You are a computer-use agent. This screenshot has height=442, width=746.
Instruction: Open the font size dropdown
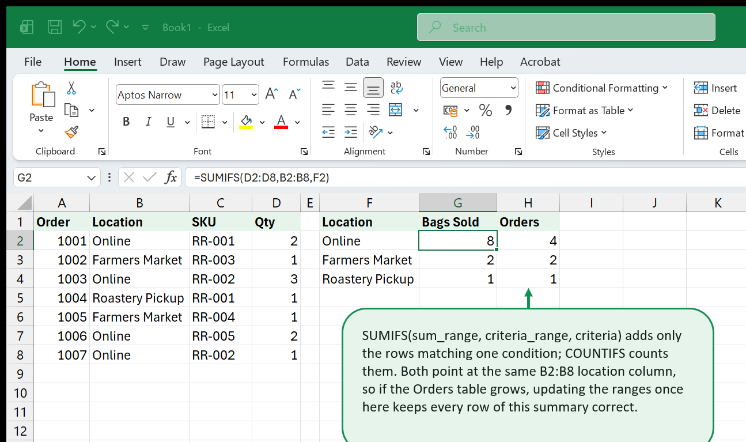254,95
